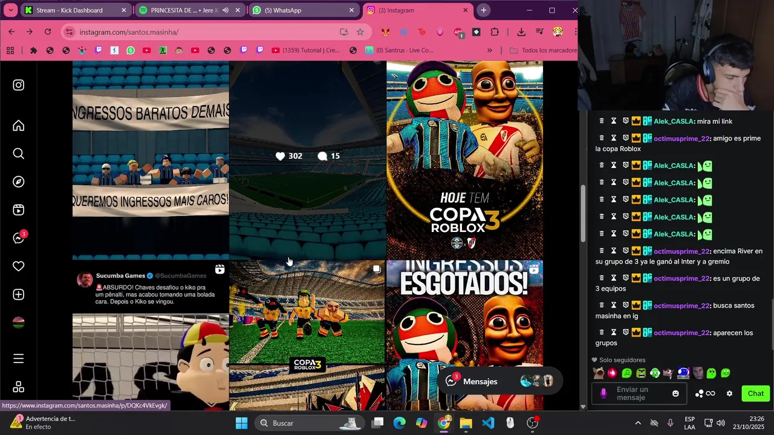Open Windows Start menu
Viewport: 774px width, 435px height.
click(x=241, y=423)
